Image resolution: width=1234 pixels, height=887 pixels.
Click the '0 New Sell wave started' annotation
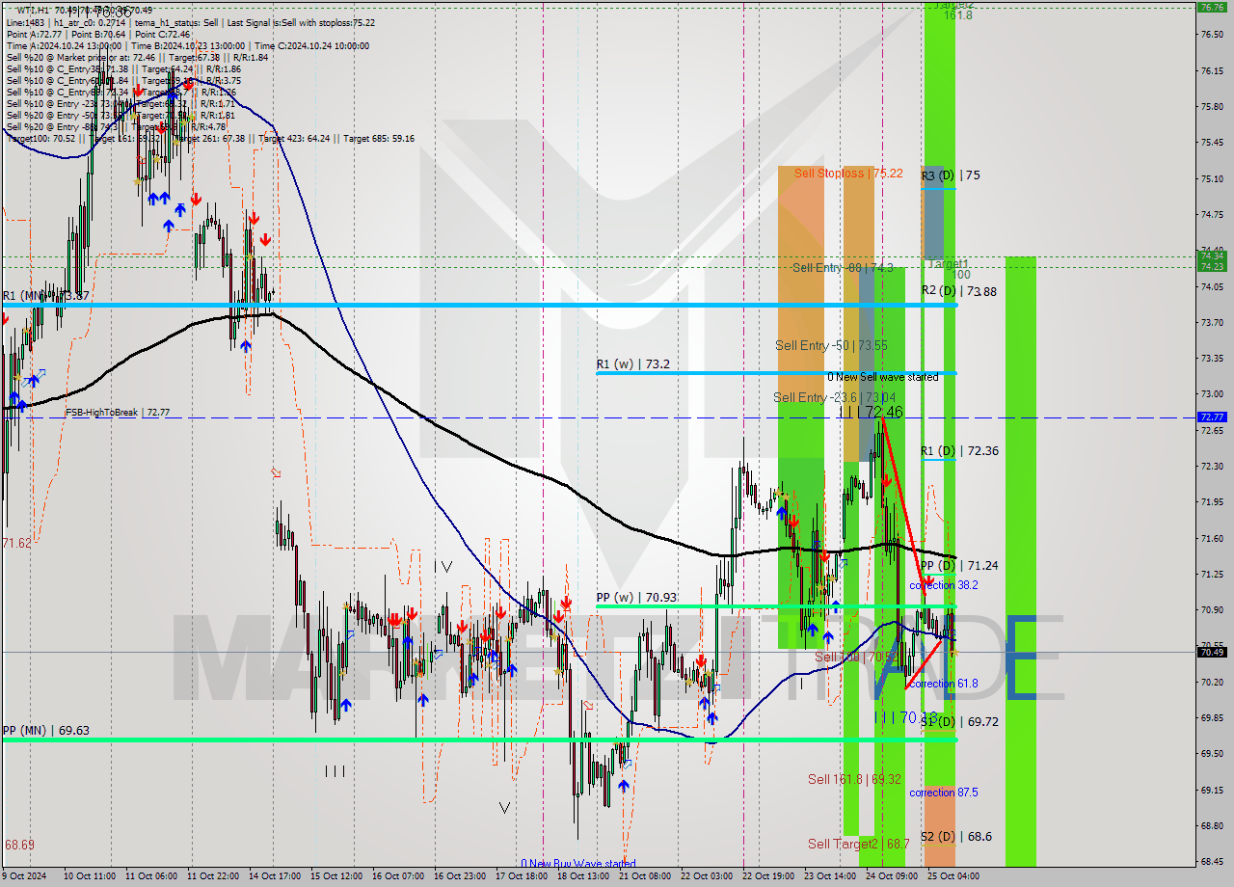pos(882,377)
